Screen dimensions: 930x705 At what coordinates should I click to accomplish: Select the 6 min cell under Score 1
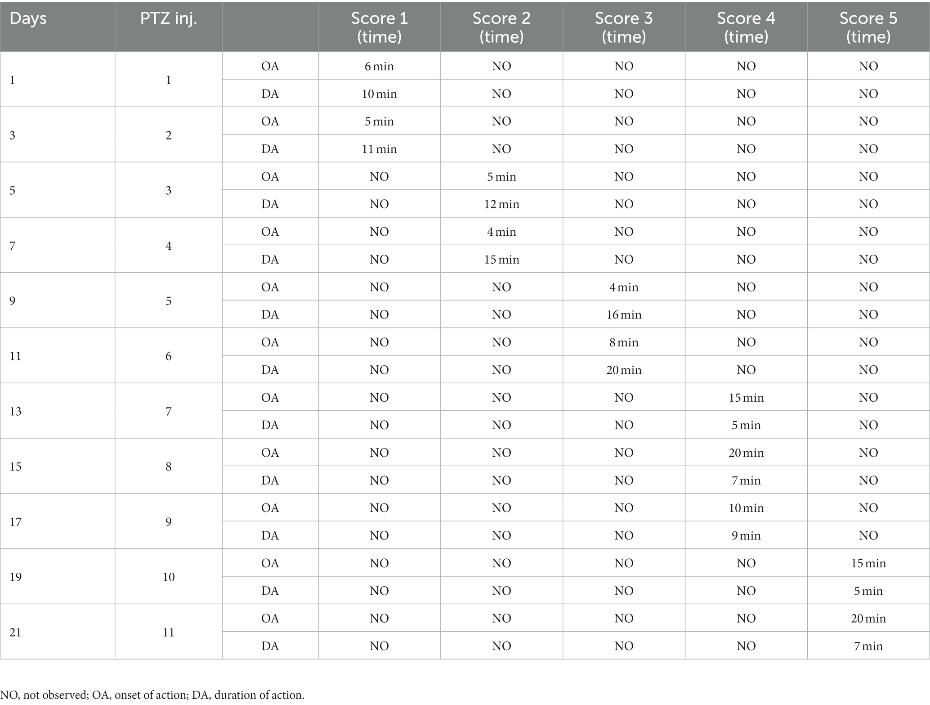[379, 66]
